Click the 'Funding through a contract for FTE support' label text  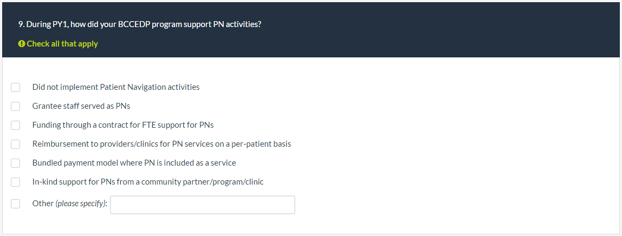pos(123,125)
